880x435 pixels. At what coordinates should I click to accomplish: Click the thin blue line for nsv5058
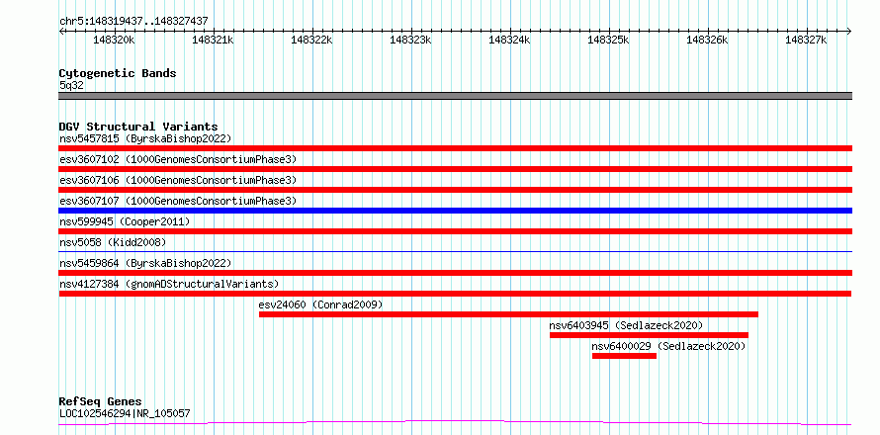coord(455,251)
